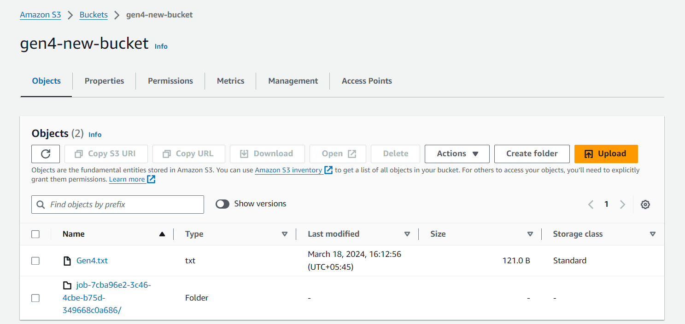Viewport: 685px width, 324px height.
Task: Open the Gen4.txt object link
Action: point(92,261)
